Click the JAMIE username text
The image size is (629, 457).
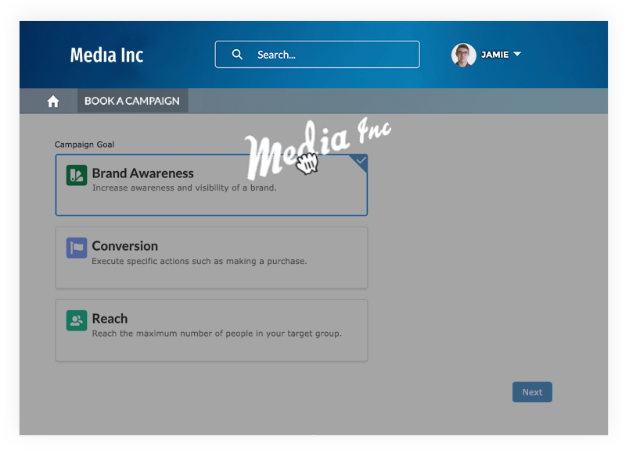494,55
